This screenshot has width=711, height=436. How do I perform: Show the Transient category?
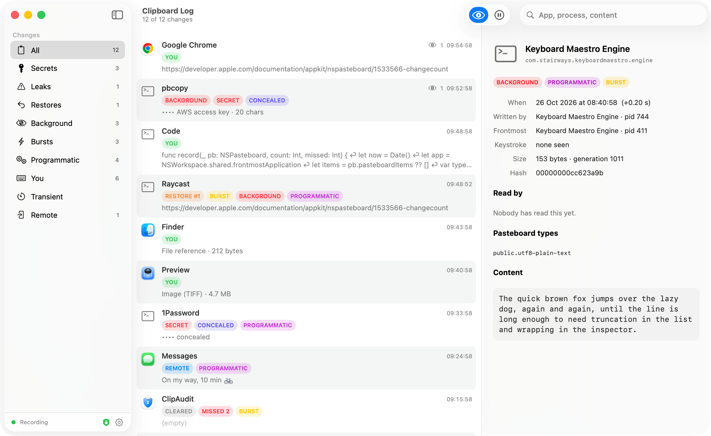point(68,197)
